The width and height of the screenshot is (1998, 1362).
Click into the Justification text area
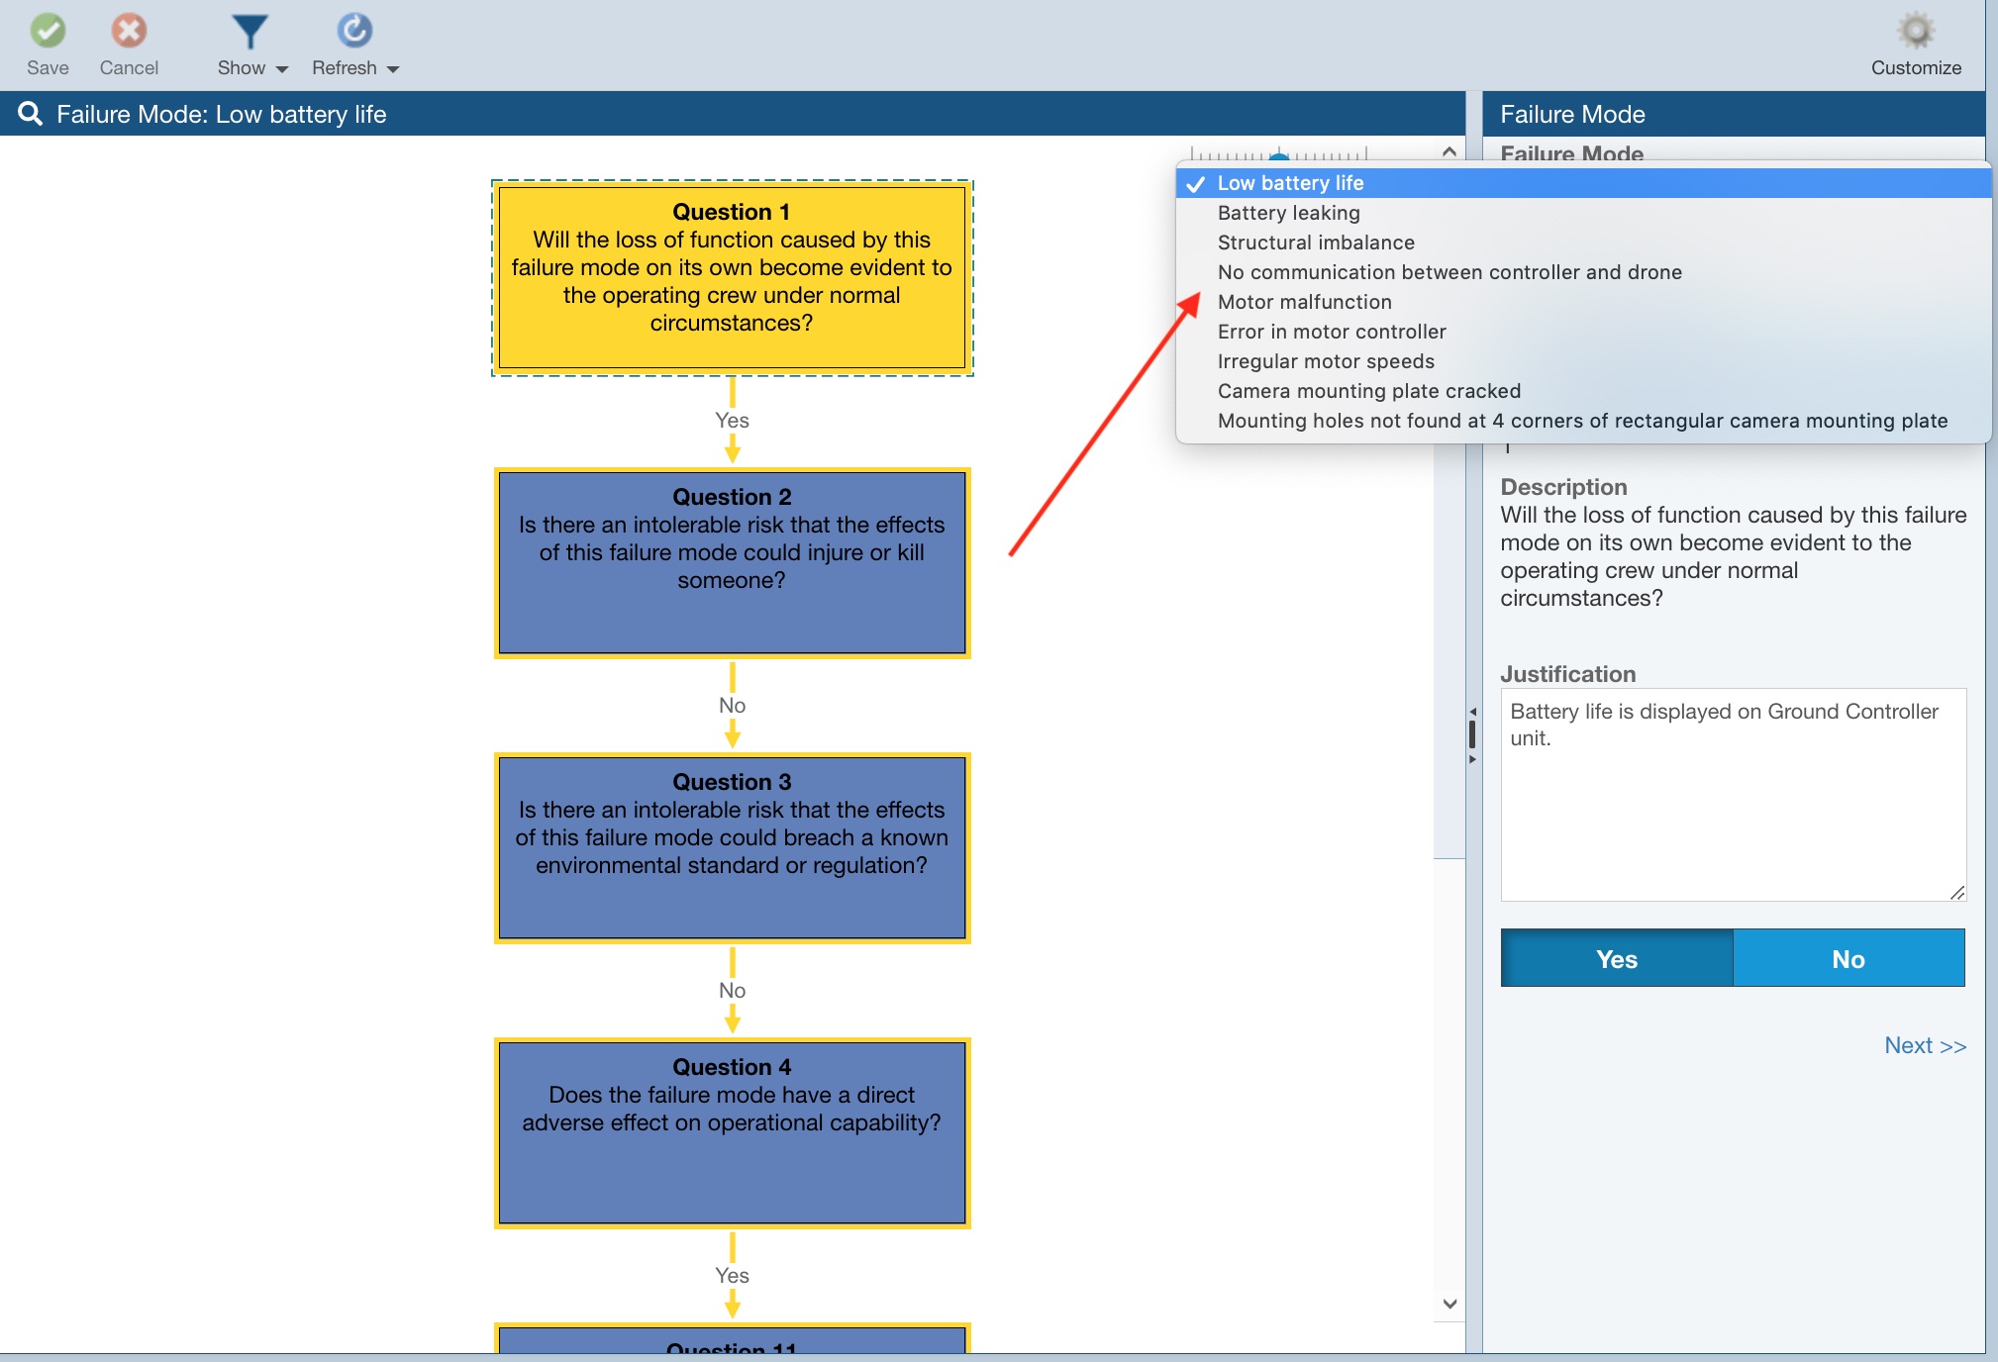[1732, 794]
